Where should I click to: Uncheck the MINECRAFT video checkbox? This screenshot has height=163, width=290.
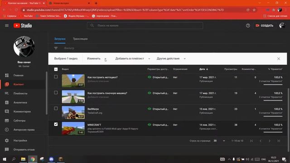[56, 124]
